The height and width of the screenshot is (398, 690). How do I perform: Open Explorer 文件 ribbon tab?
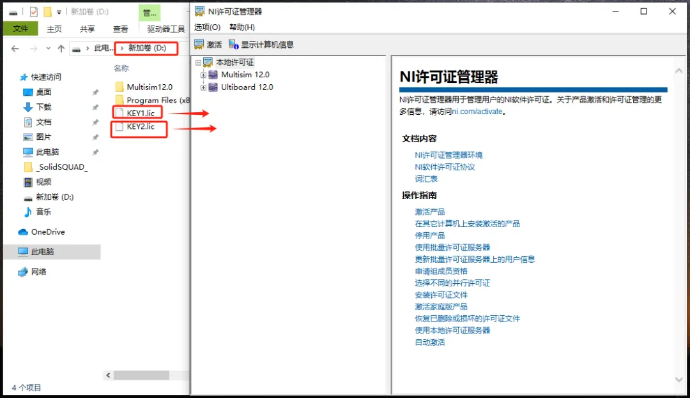(x=20, y=29)
